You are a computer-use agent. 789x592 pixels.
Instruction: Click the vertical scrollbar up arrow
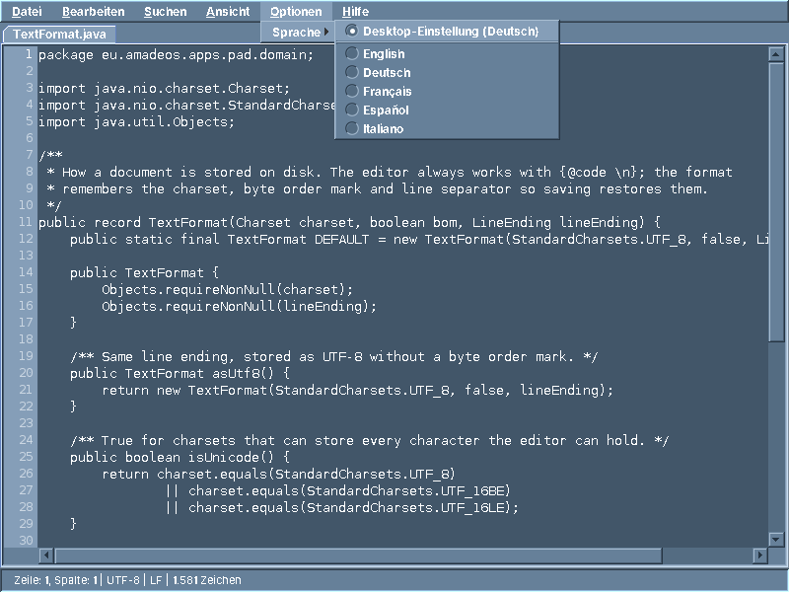coord(776,54)
